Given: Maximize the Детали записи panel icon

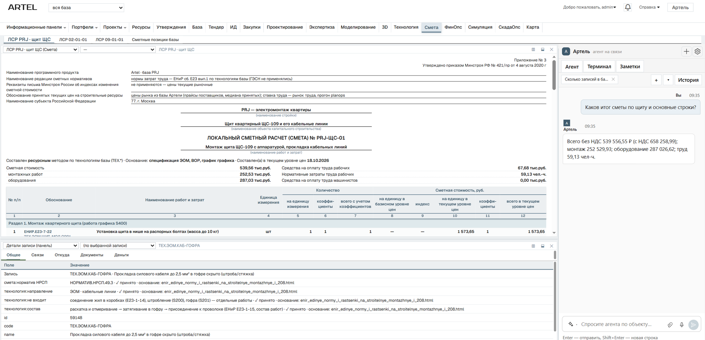Looking at the screenshot, I should (x=543, y=246).
